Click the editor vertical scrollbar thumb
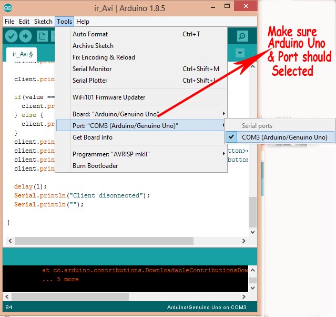 252,212
